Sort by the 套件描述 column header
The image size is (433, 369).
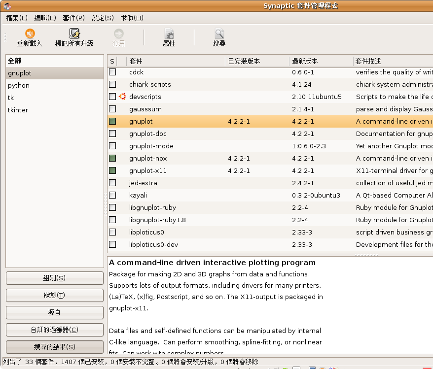tap(393, 61)
